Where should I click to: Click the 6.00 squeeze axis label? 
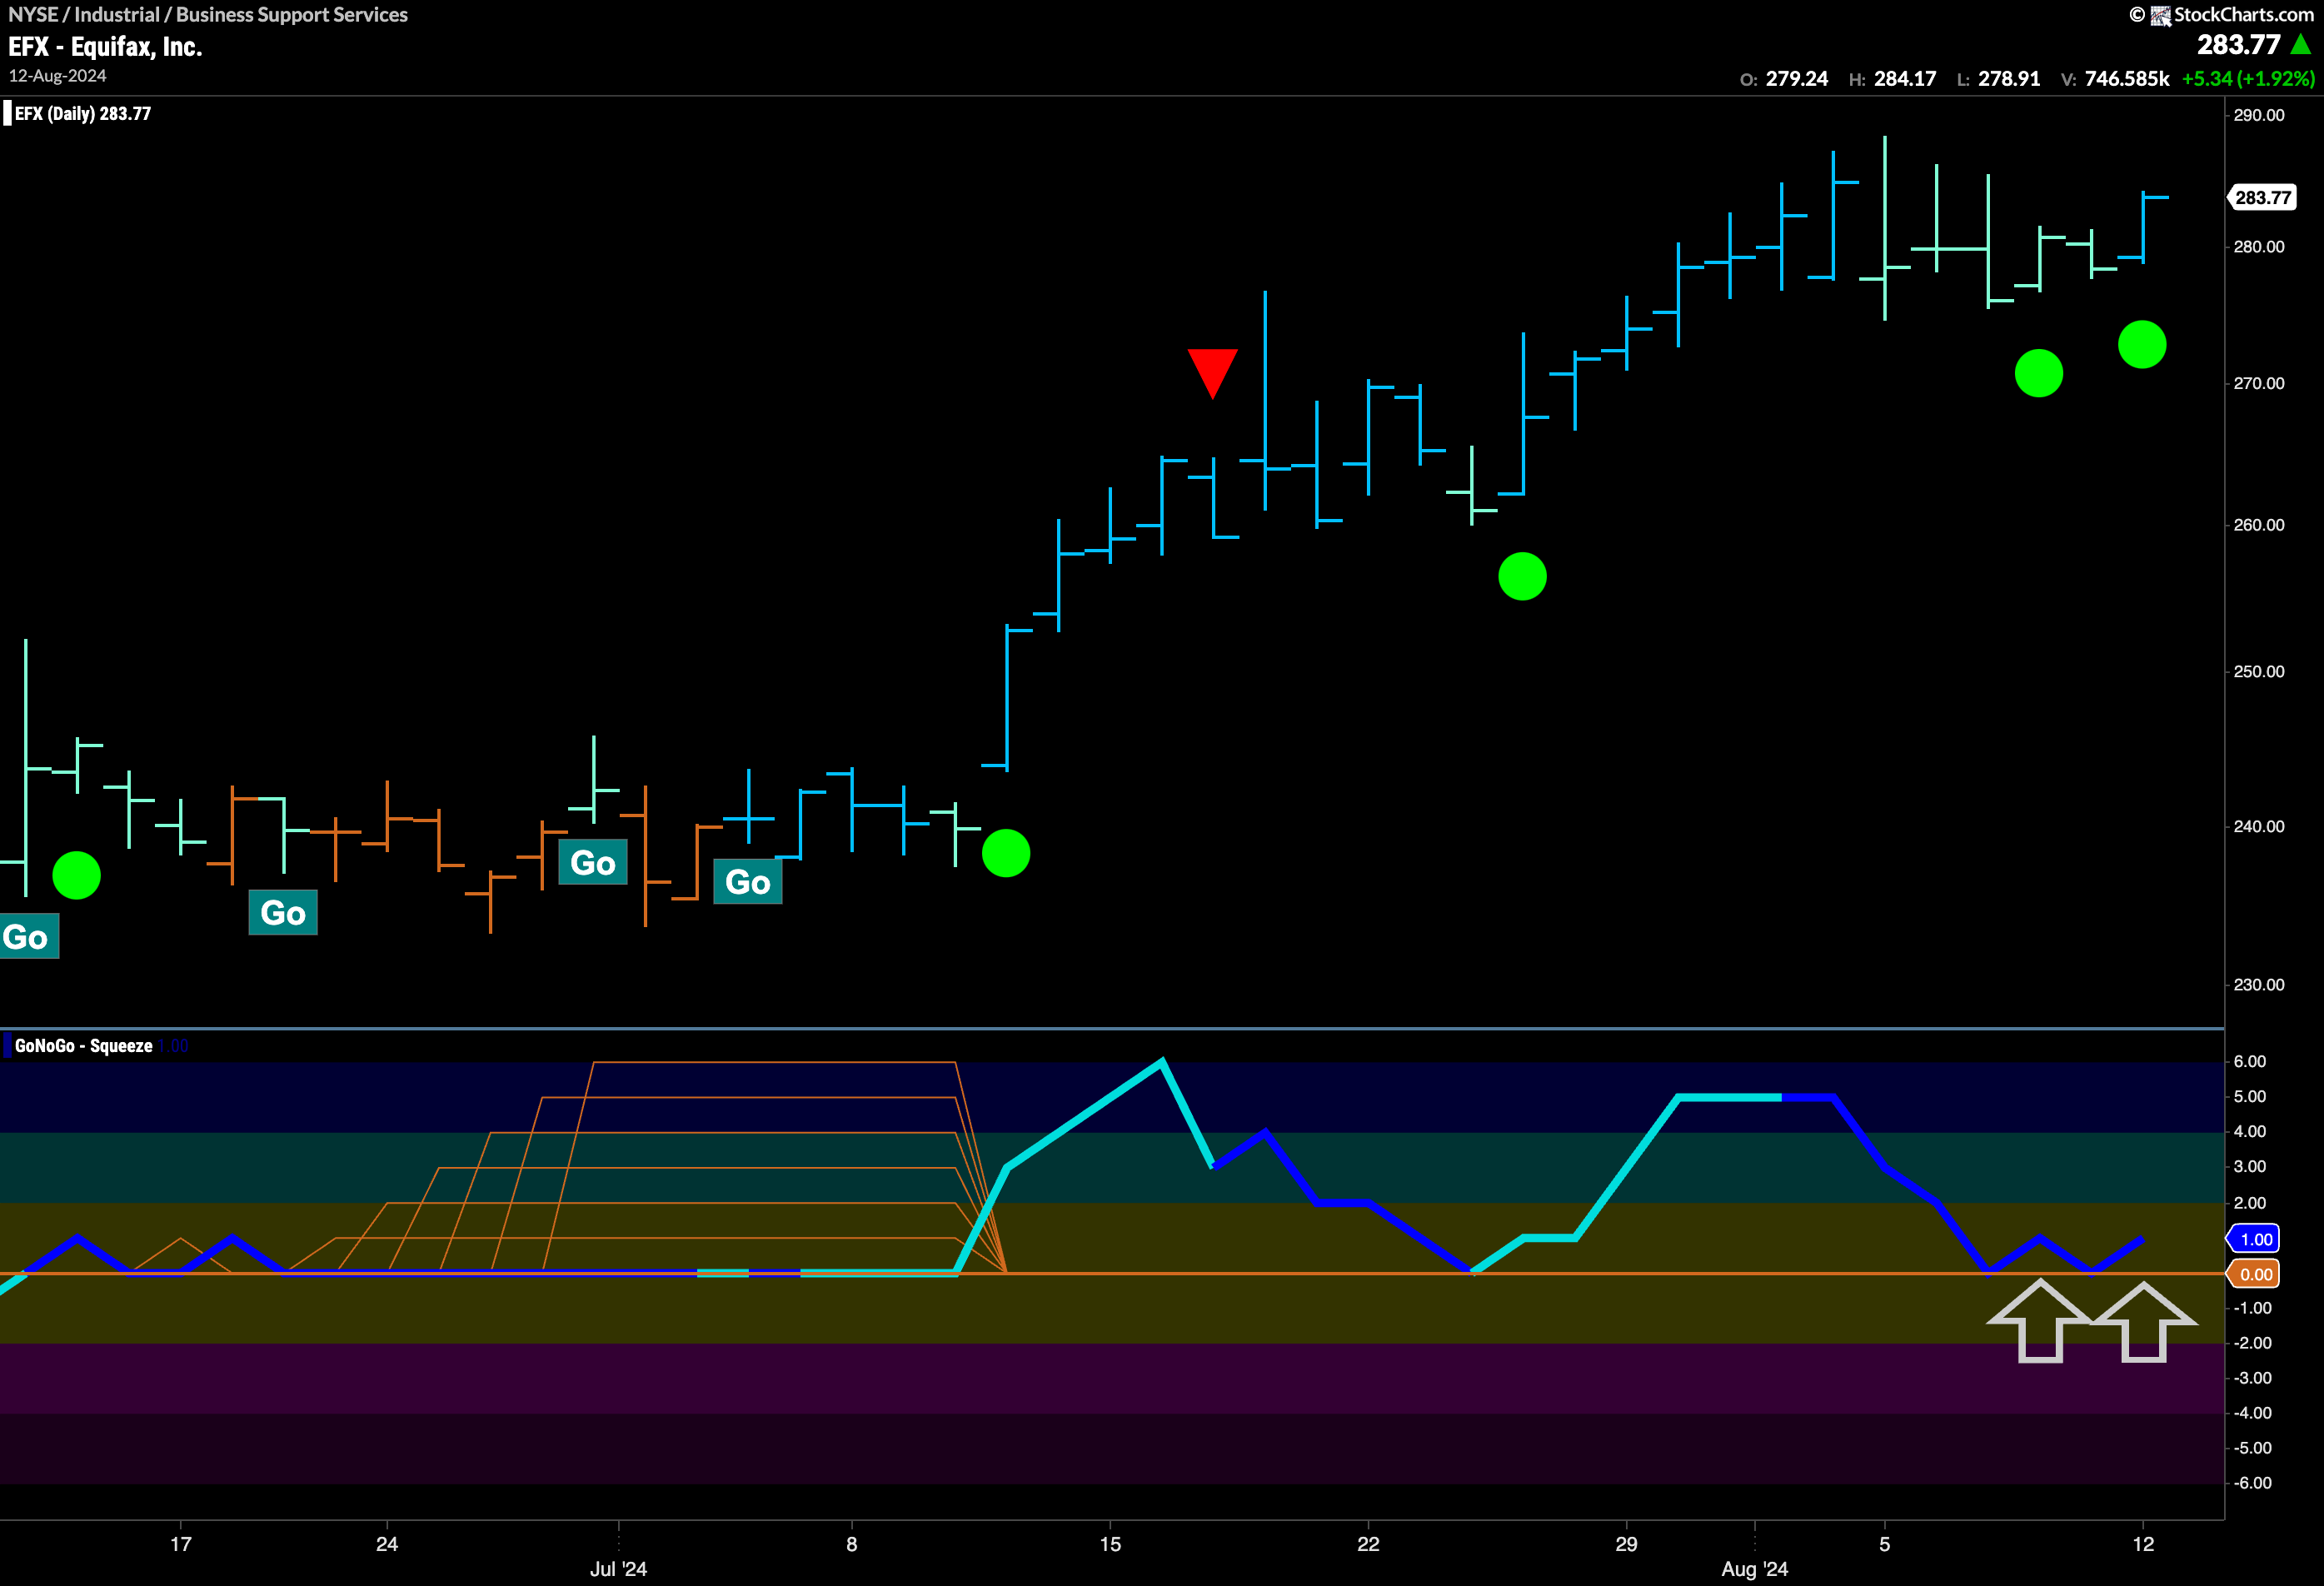click(x=2250, y=1062)
